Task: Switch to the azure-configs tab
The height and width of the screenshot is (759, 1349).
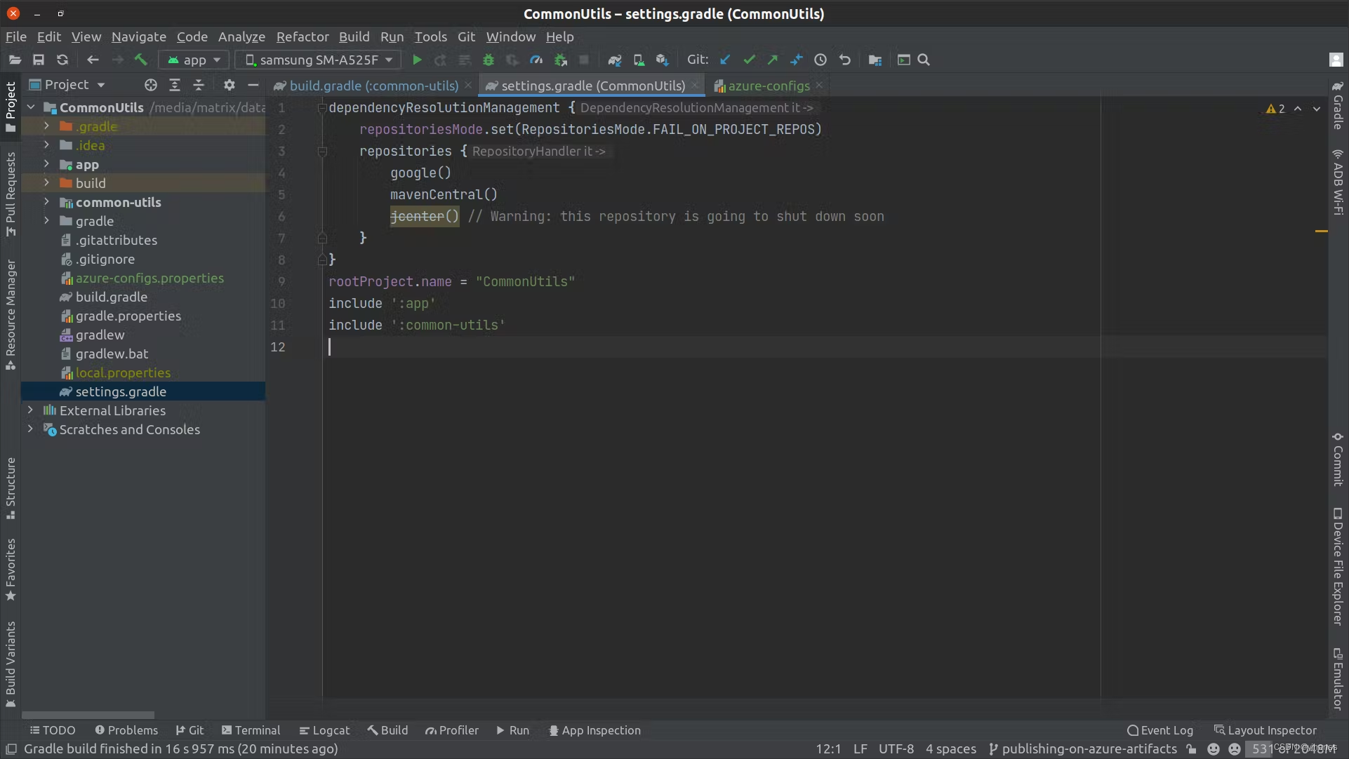Action: [x=767, y=85]
